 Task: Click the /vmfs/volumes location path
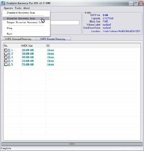coord(122,31)
